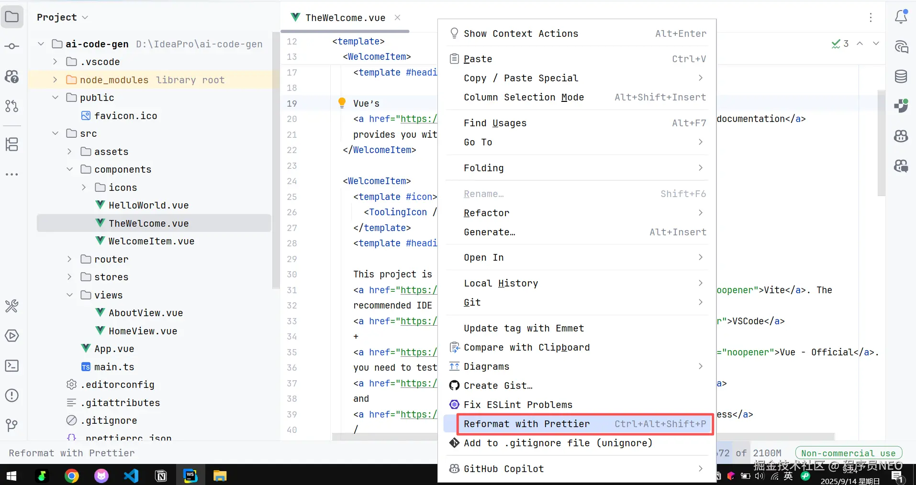
Task: Open the Project tool window folder icon
Action: coord(12,18)
